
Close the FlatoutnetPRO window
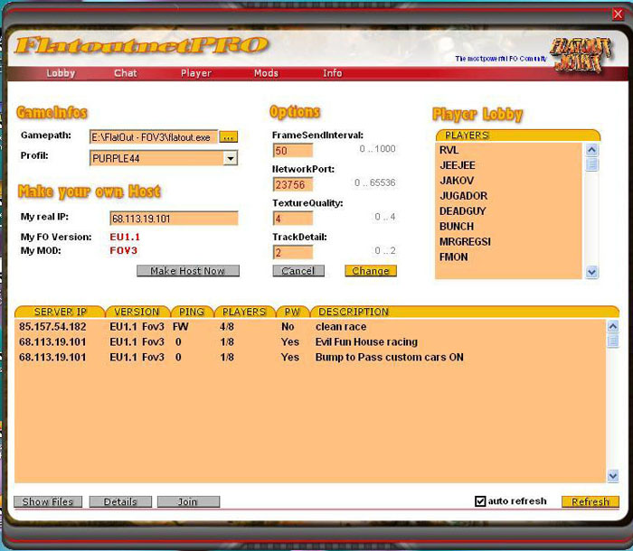(x=618, y=14)
